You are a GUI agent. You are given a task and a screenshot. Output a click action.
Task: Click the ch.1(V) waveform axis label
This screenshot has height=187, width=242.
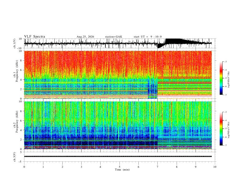point(15,43)
